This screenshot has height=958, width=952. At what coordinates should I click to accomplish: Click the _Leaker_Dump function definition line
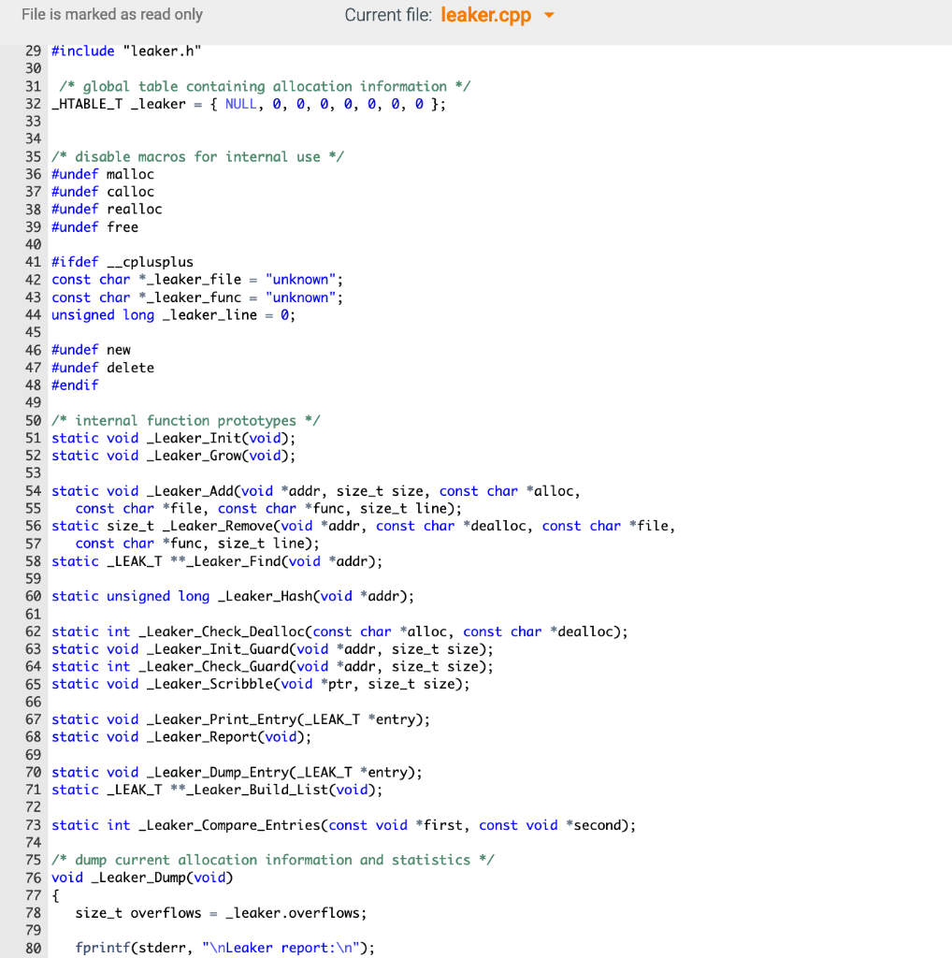pos(140,878)
